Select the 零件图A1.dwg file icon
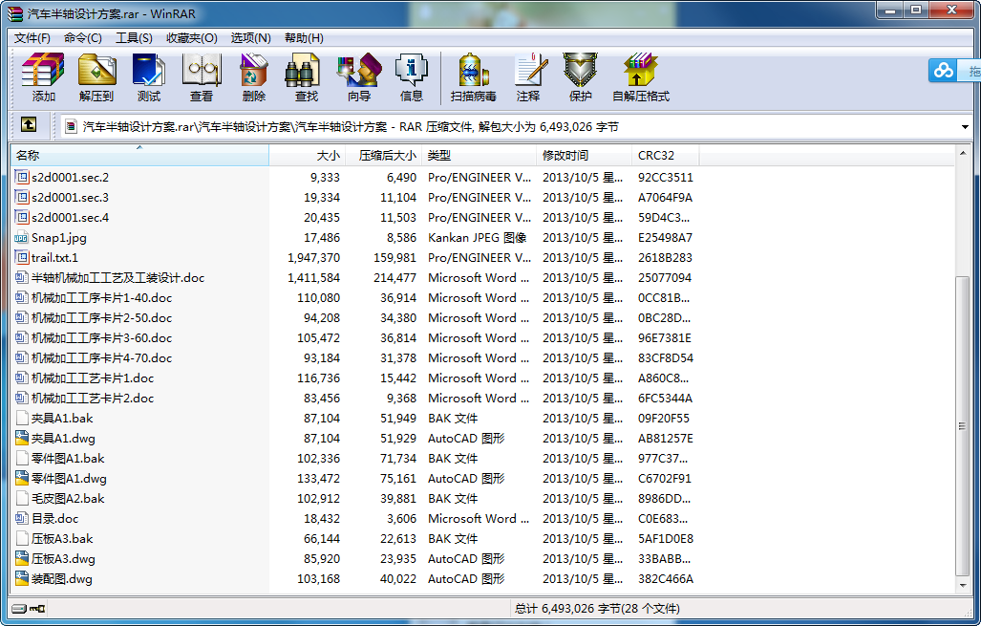 22,478
